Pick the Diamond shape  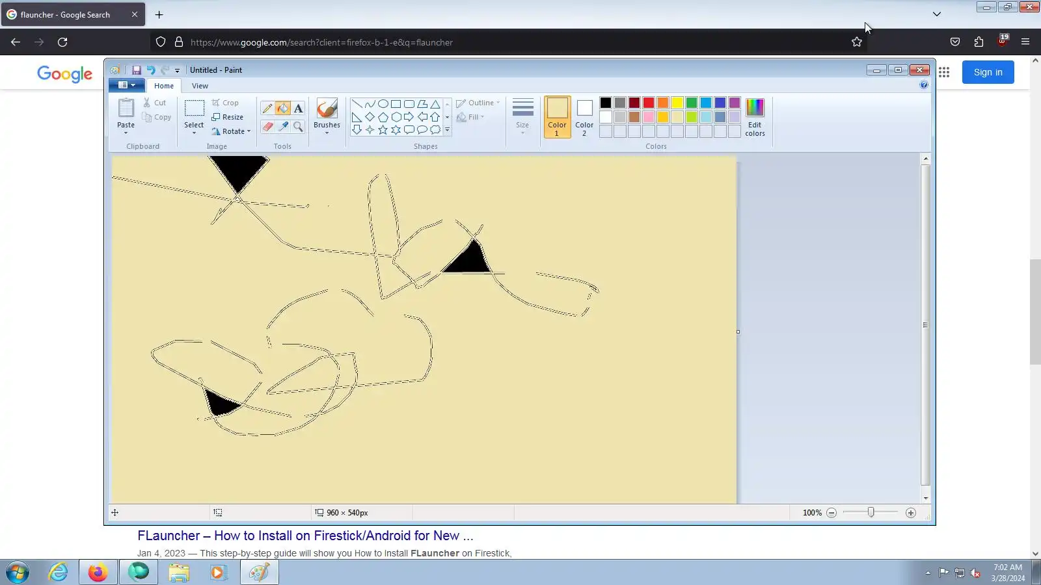(x=370, y=117)
